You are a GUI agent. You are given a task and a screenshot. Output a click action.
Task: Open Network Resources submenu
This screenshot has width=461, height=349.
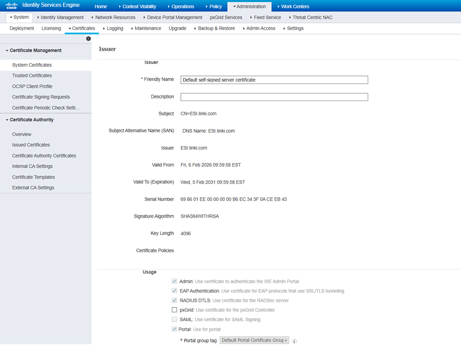point(114,18)
